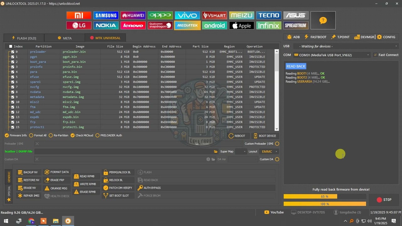The width and height of the screenshot is (402, 226).
Task: Select the Spreadtrum brand icon
Action: point(296,25)
